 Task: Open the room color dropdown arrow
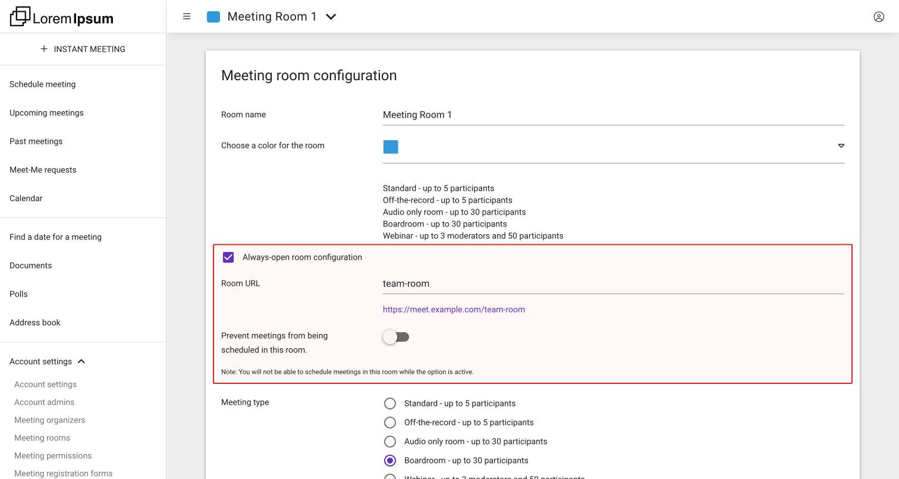(841, 146)
